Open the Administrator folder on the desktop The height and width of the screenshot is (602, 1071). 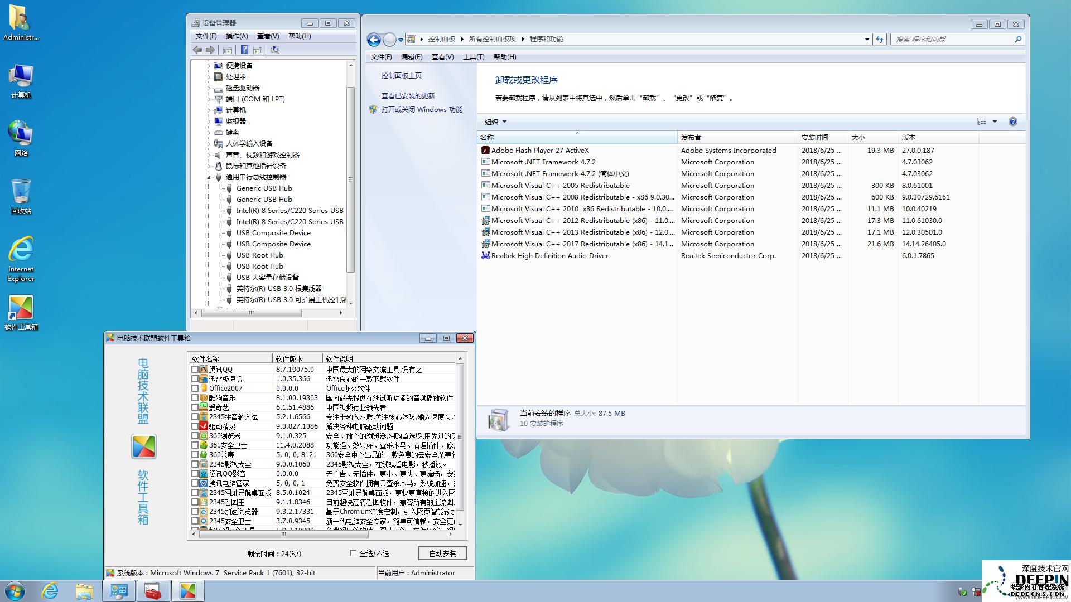(21, 23)
